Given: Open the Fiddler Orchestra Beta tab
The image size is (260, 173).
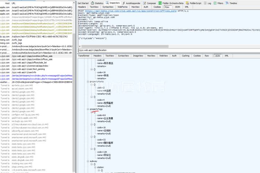Looking at the screenshot, I should (171, 3).
